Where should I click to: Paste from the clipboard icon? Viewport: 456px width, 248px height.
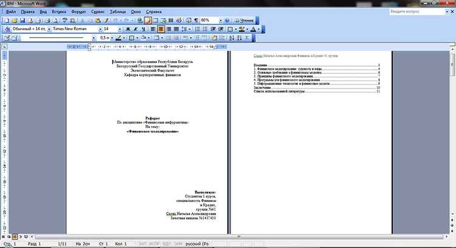[x=98, y=20]
